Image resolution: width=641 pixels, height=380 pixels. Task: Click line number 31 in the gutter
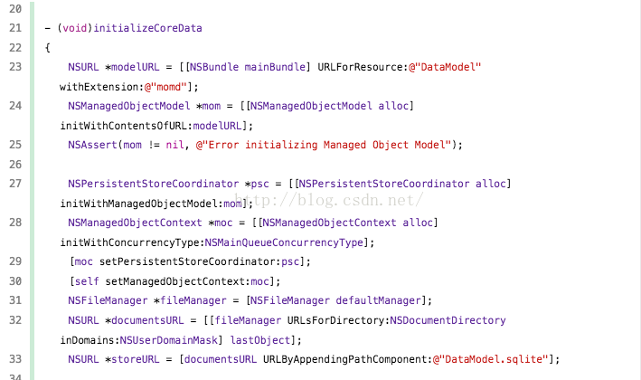click(15, 300)
